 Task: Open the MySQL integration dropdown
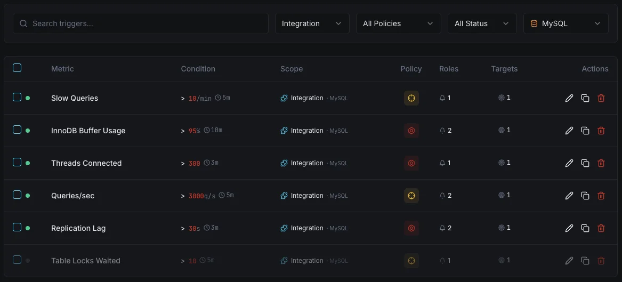coord(566,23)
